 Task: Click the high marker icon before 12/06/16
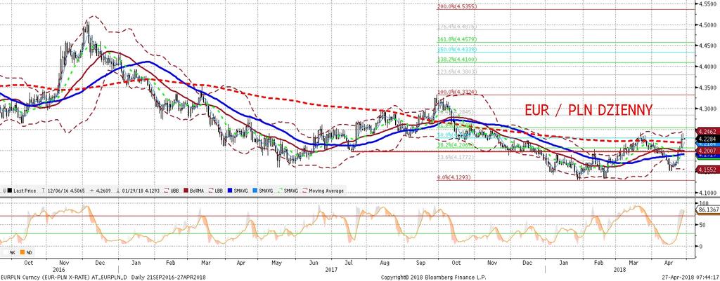tap(43, 191)
